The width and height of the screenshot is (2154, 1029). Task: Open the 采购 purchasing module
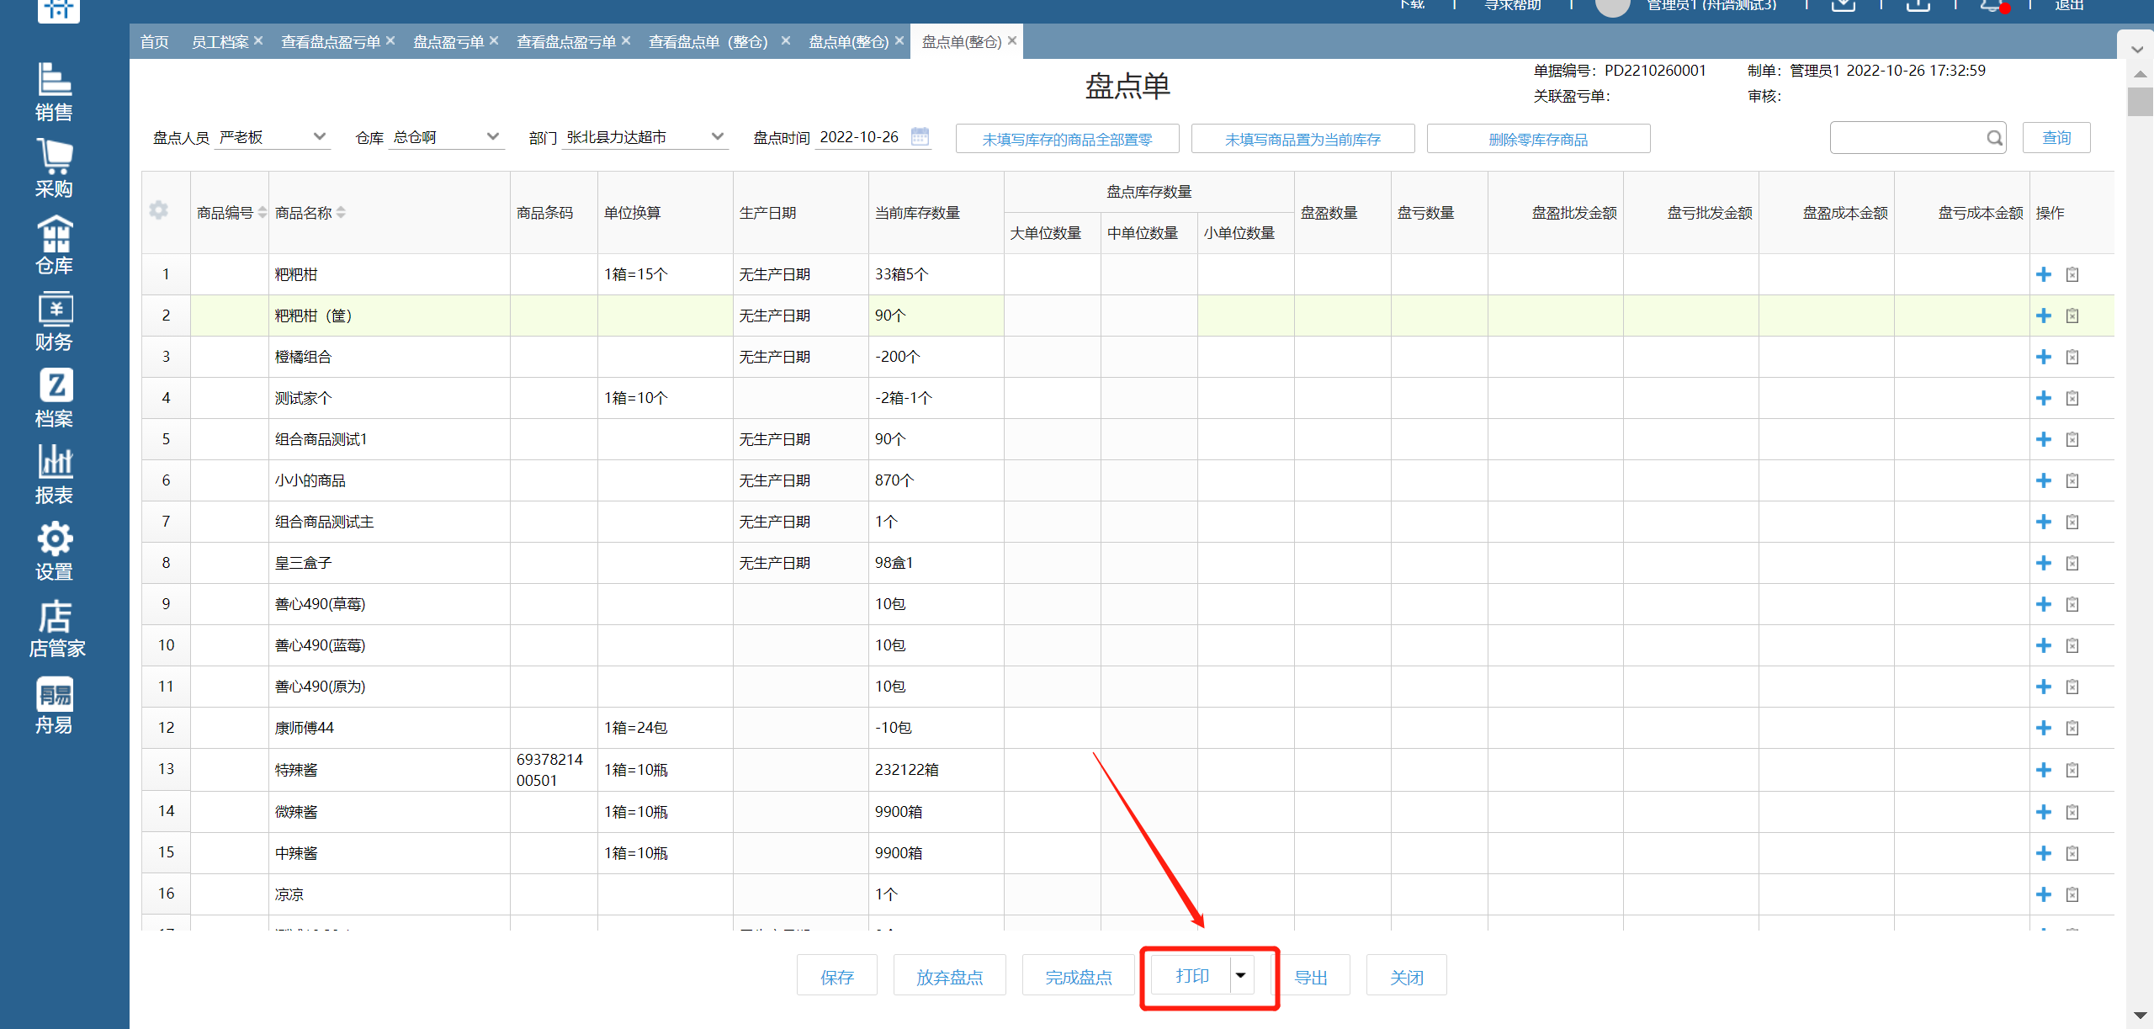tap(54, 169)
